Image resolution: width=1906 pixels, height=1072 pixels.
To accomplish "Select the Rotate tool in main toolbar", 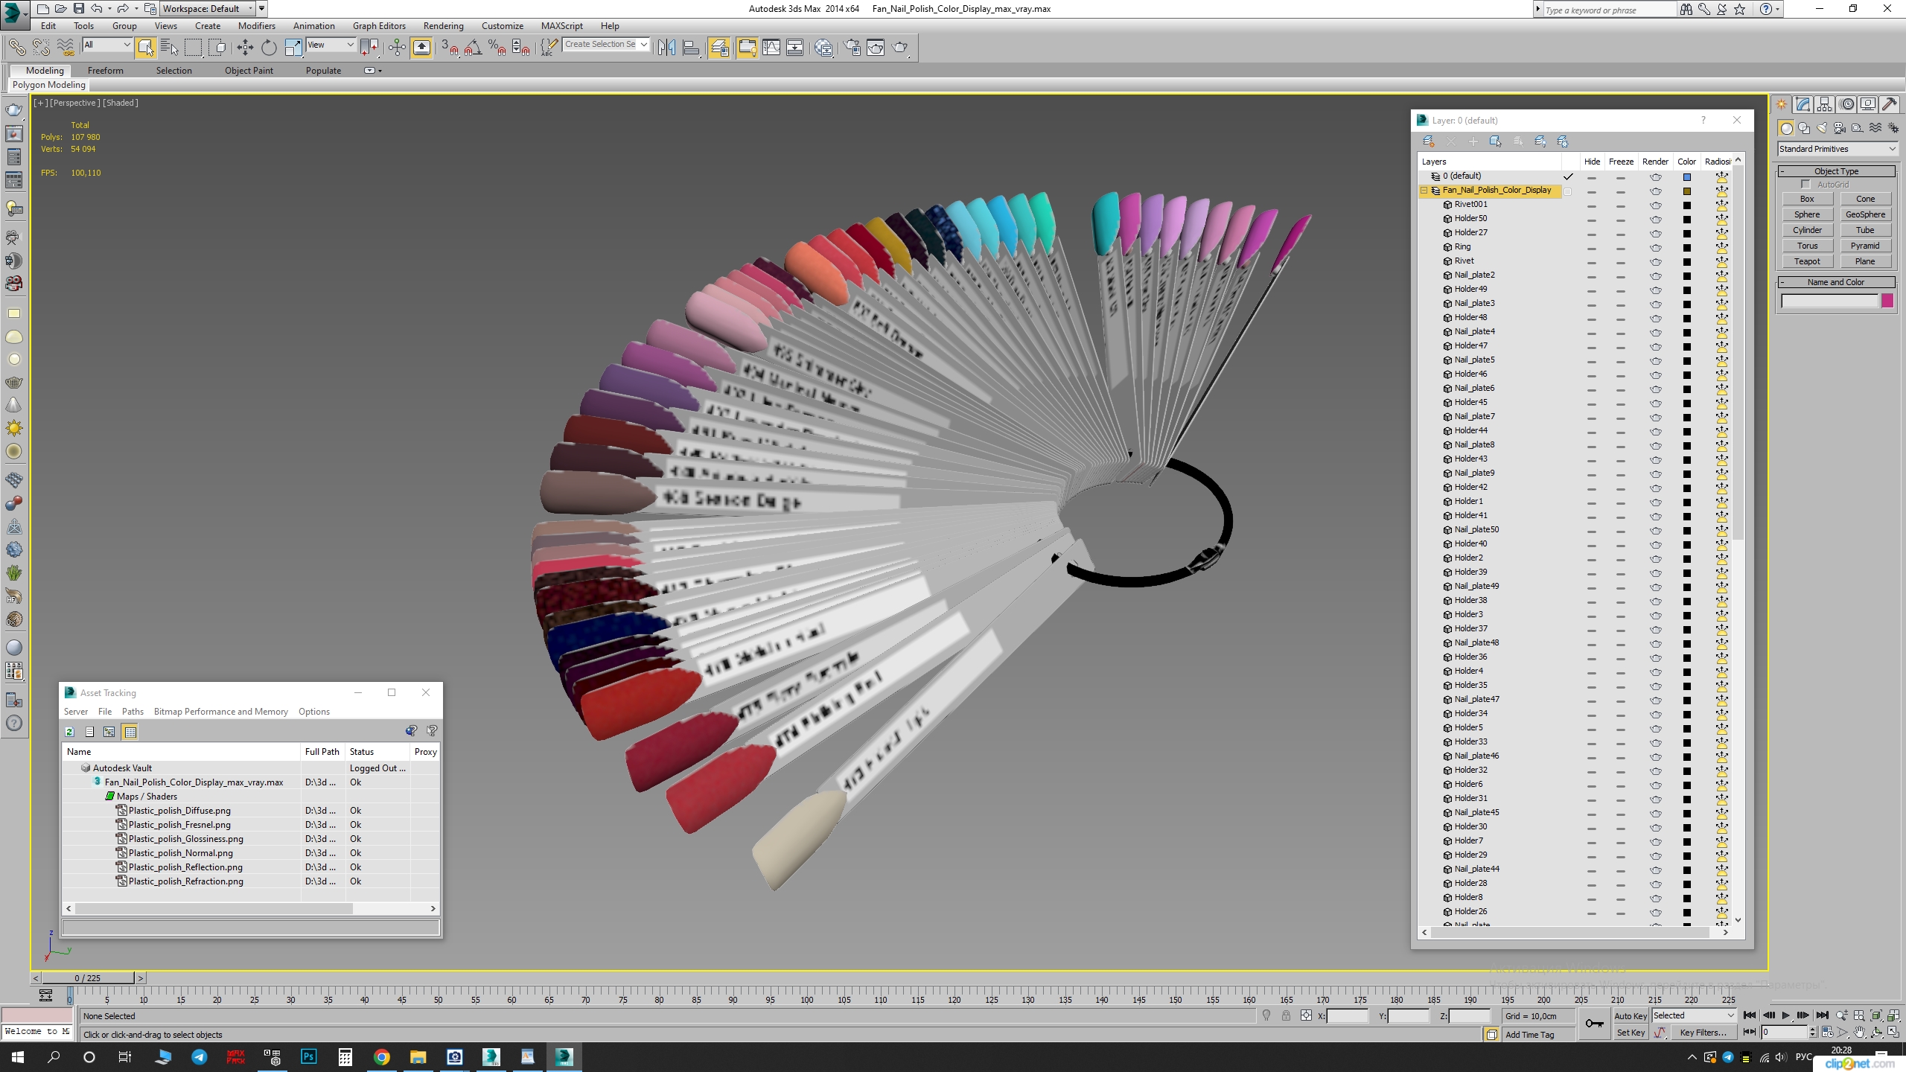I will pyautogui.click(x=269, y=48).
